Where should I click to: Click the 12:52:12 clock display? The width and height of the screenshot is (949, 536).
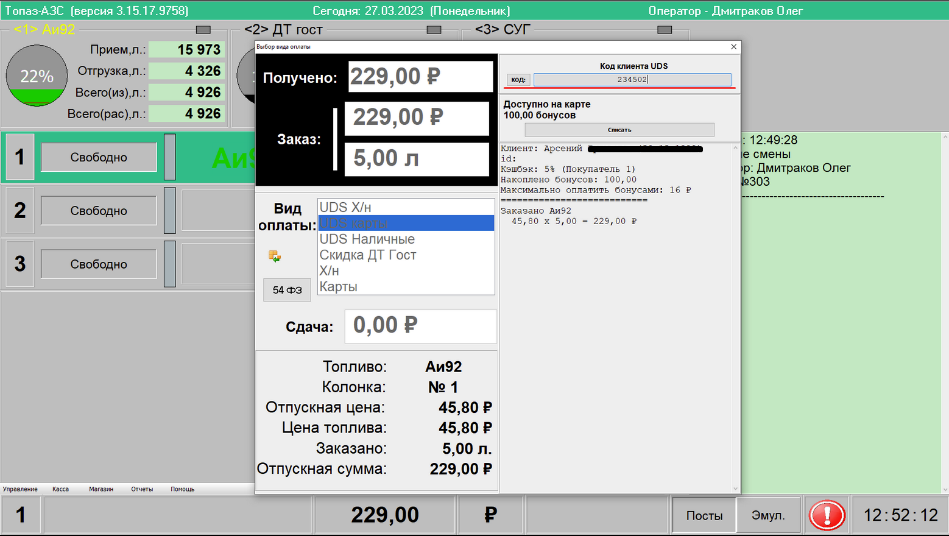pos(900,515)
